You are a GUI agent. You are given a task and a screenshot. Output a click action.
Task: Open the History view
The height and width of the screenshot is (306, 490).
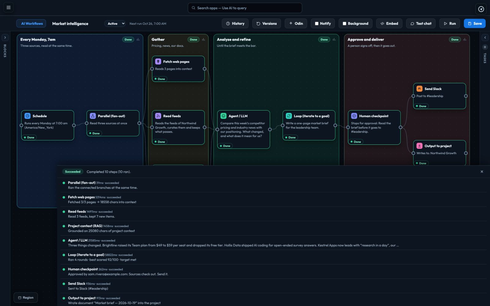click(x=235, y=24)
